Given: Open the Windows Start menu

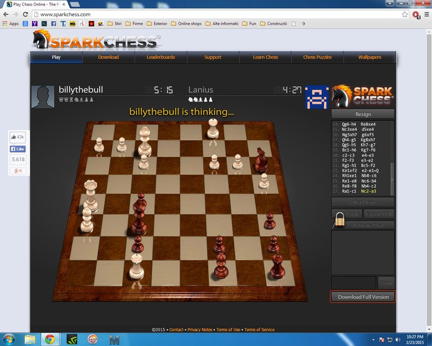Looking at the screenshot, I should point(9,340).
